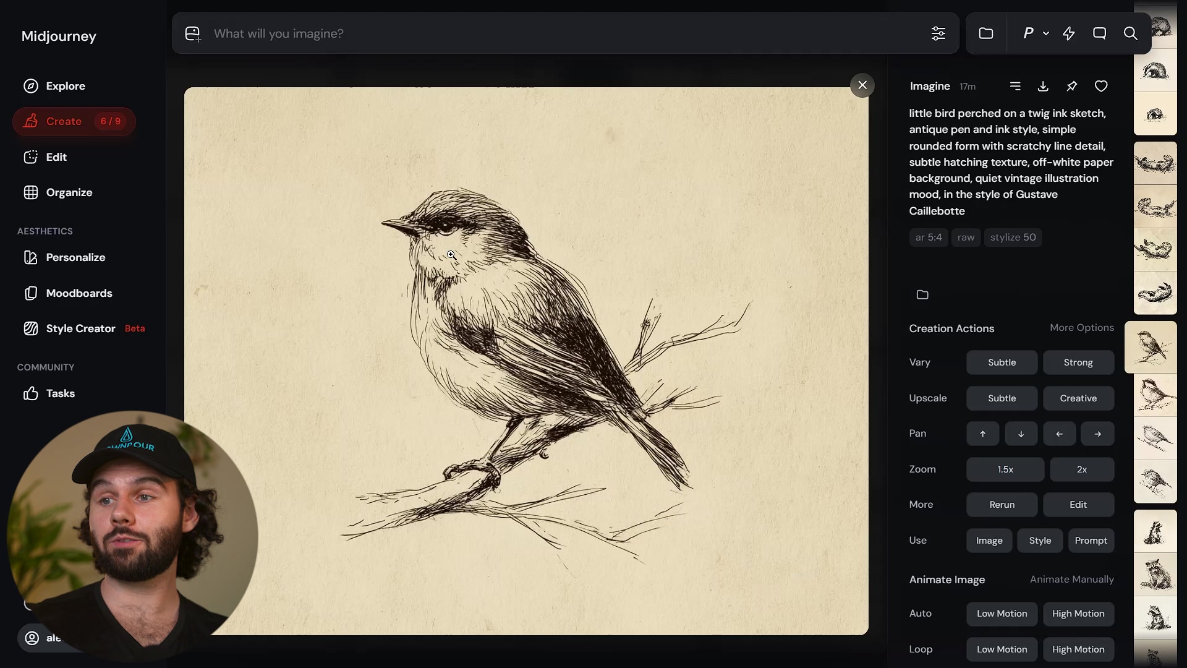
Task: Pan image left
Action: 1059,434
